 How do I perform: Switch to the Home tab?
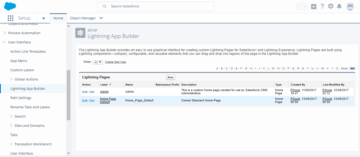pos(58,18)
